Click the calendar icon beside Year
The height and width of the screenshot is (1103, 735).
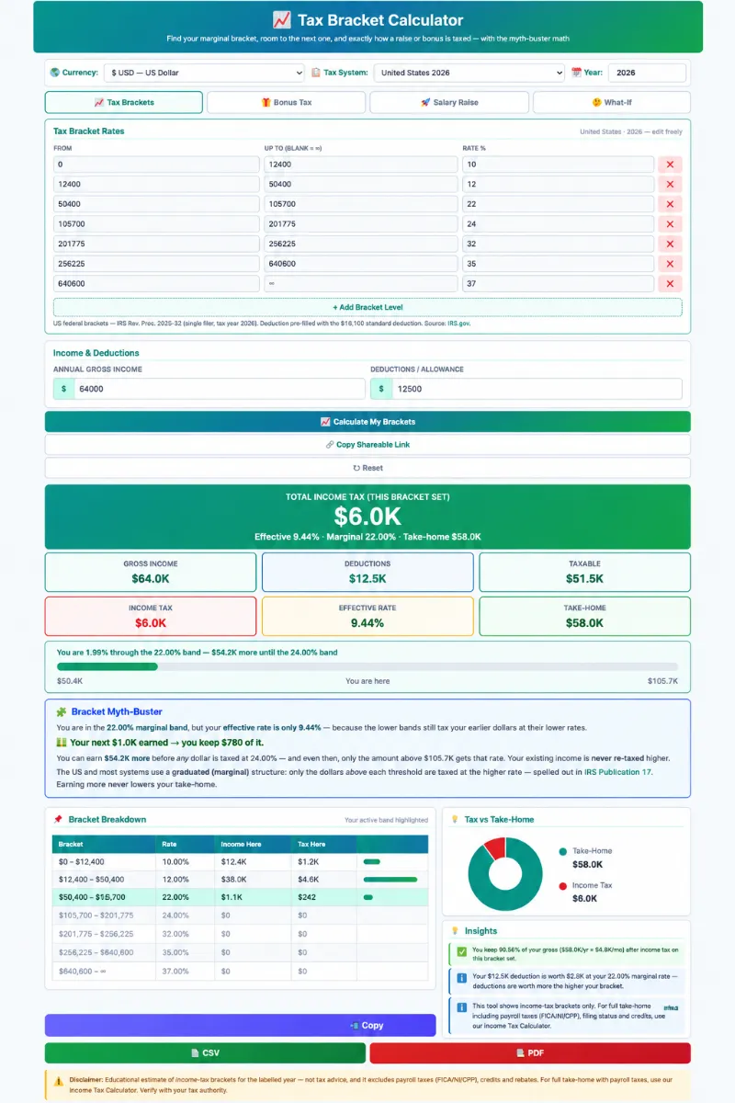pyautogui.click(x=577, y=73)
